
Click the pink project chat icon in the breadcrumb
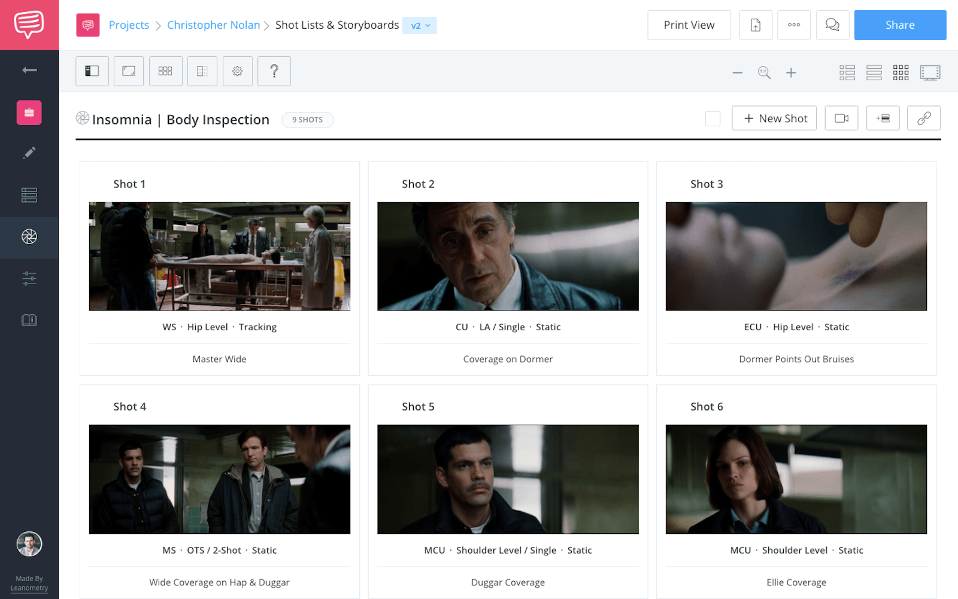(88, 25)
